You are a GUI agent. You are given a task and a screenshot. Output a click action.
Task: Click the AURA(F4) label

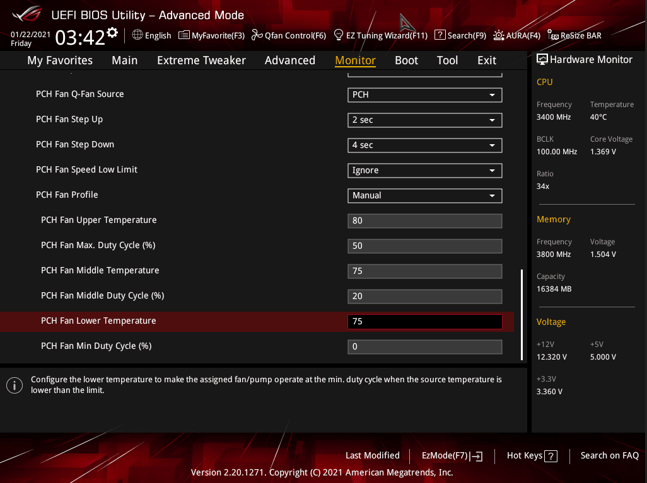coord(523,35)
